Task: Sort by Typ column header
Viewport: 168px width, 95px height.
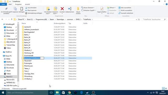Action: (x=70, y=23)
